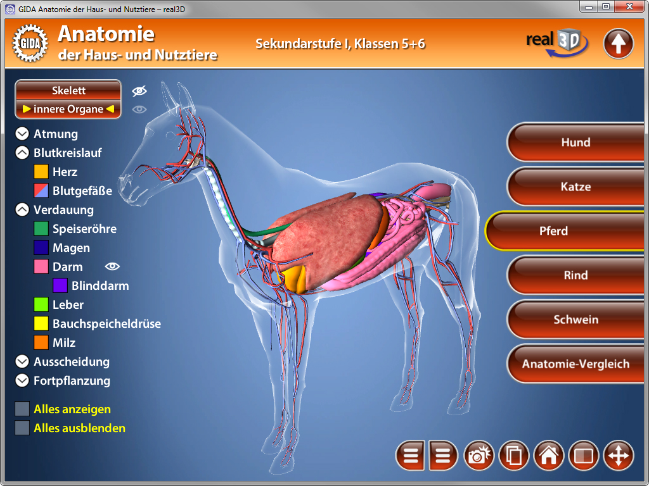
Task: Toggle Skelett visibility with crossed eye
Action: click(x=139, y=91)
